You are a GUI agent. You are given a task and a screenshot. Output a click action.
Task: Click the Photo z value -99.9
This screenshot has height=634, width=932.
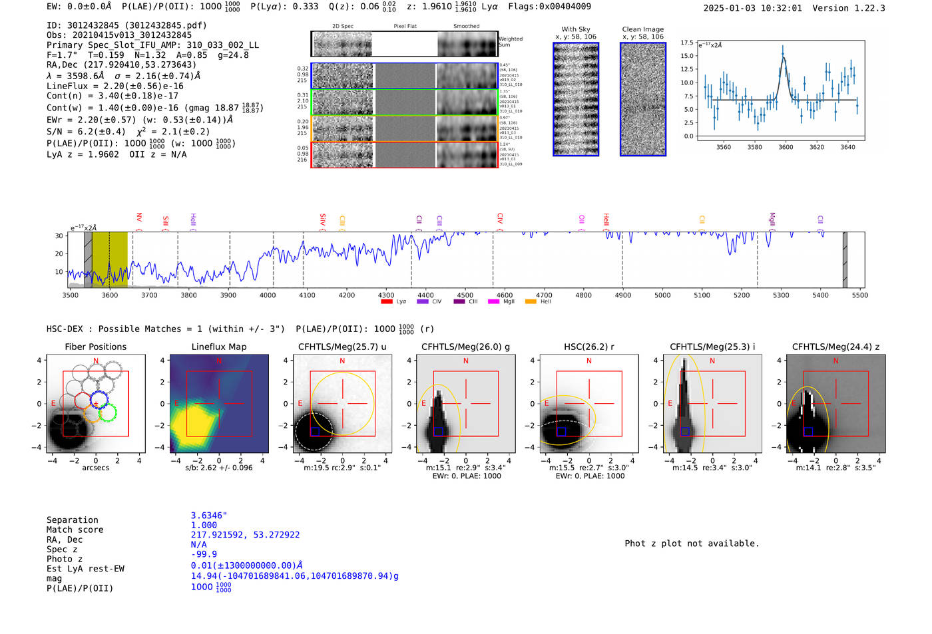pos(204,554)
